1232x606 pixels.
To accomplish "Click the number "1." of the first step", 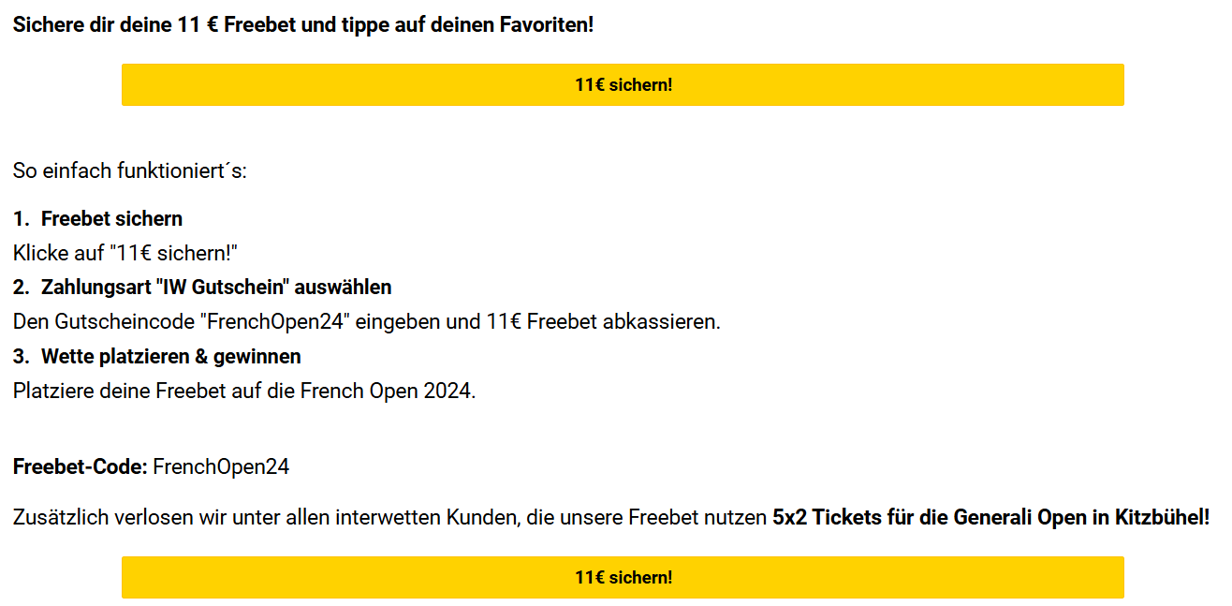I will point(21,218).
